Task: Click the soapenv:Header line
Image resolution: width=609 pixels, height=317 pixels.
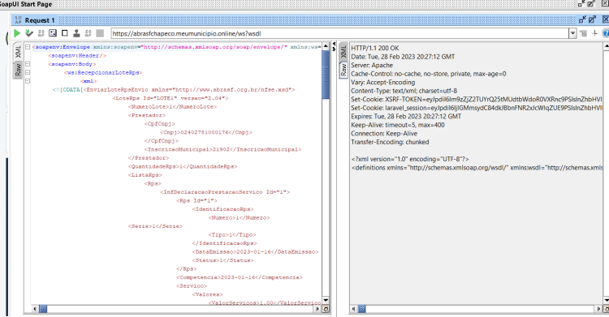Action: (x=77, y=55)
